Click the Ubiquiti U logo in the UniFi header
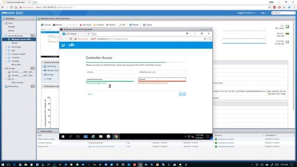297x167 pixels. pyautogui.click(x=63, y=45)
